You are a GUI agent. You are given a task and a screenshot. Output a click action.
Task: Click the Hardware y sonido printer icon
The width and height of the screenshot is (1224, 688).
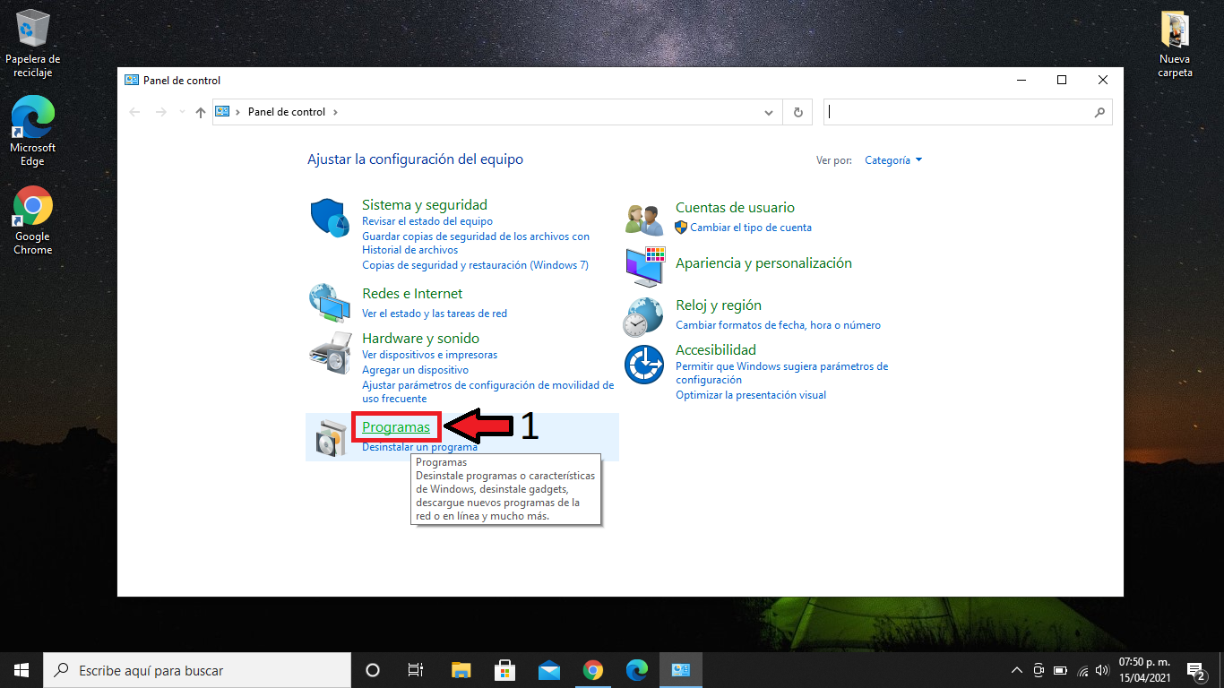click(x=329, y=352)
